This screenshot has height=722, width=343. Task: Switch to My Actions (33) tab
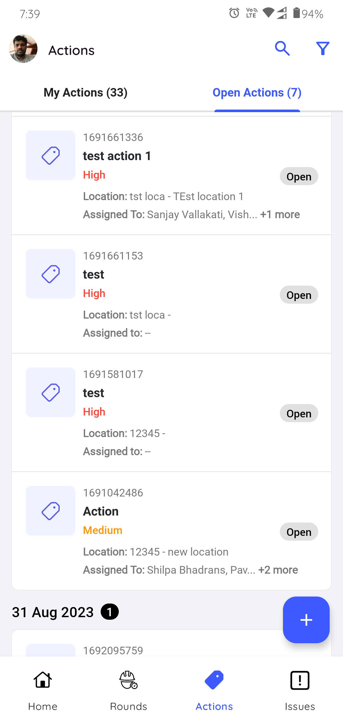tap(85, 93)
